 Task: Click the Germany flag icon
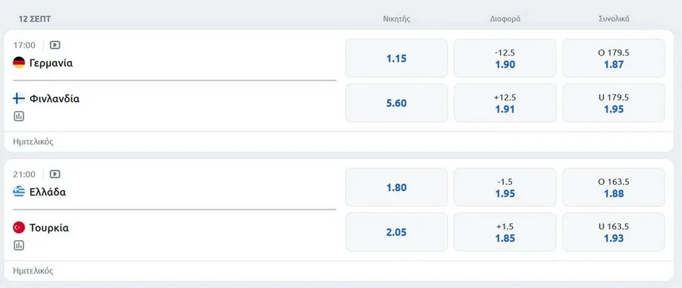pos(19,62)
